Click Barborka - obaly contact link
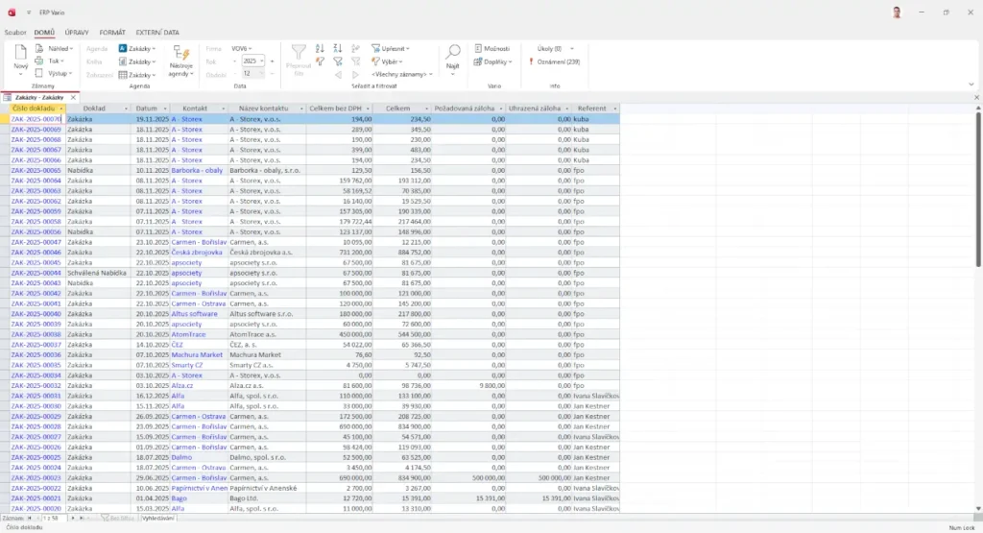The width and height of the screenshot is (983, 533). pyautogui.click(x=198, y=170)
